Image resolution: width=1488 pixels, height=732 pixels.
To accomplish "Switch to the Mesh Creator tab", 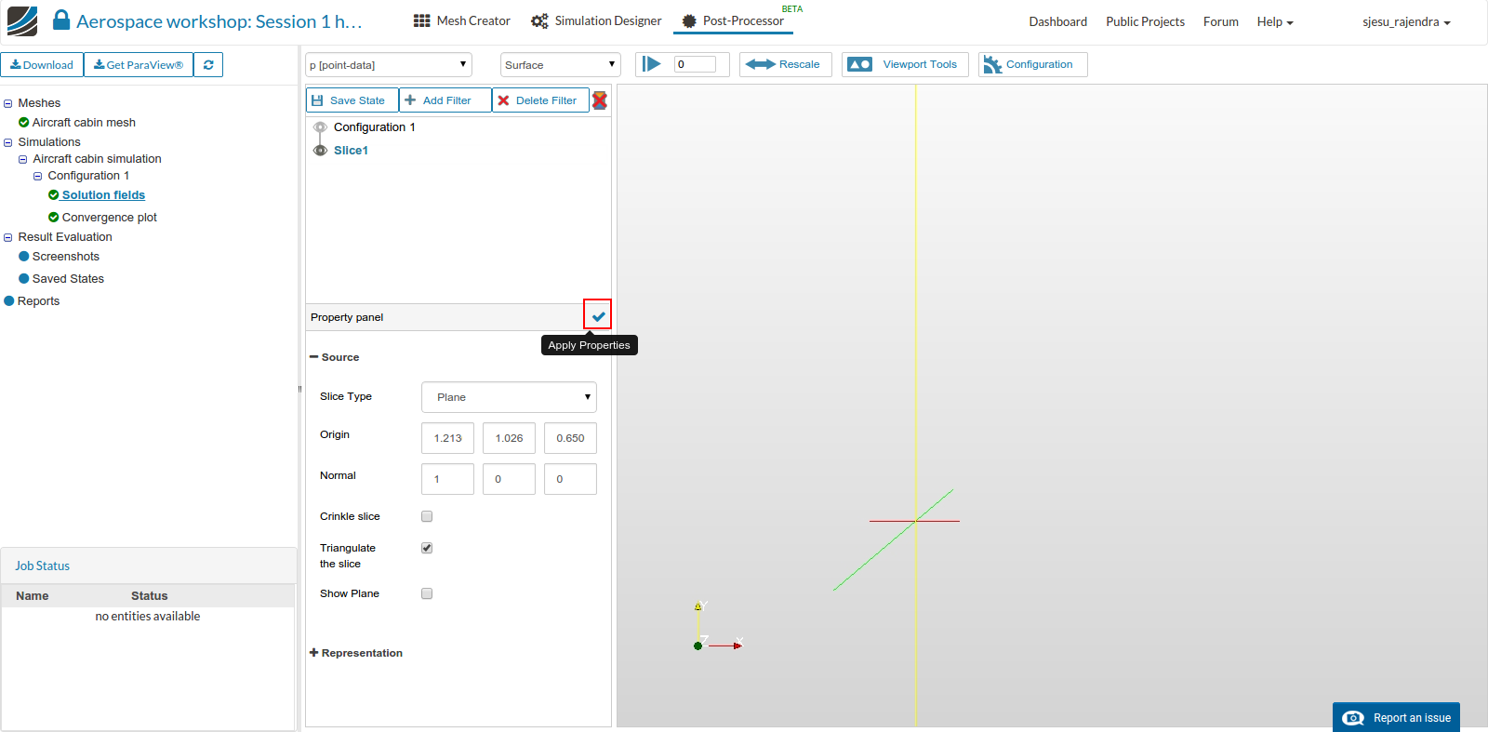I will point(462,21).
